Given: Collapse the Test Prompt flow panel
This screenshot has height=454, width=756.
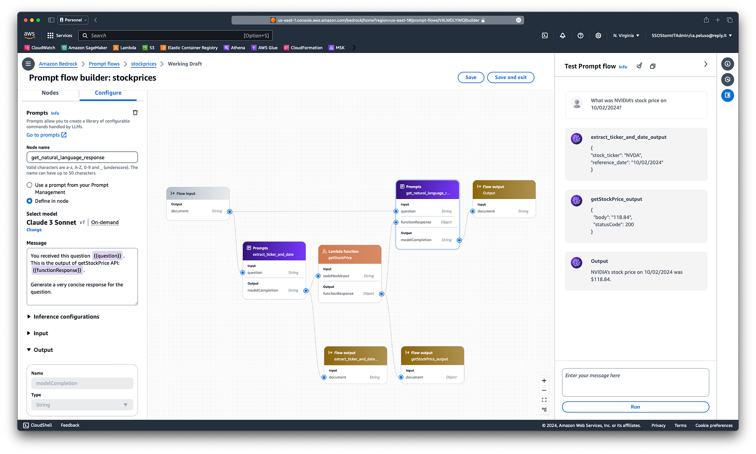Looking at the screenshot, I should click(705, 64).
